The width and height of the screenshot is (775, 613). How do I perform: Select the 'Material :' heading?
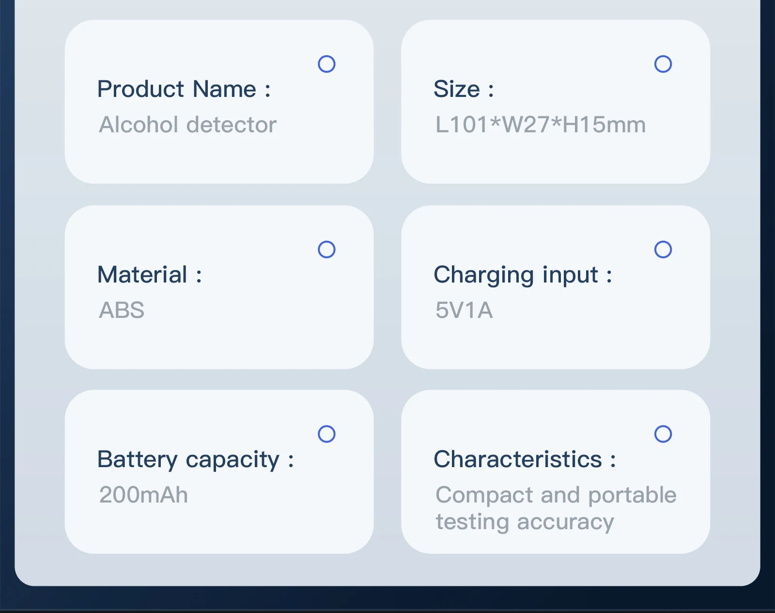149,275
